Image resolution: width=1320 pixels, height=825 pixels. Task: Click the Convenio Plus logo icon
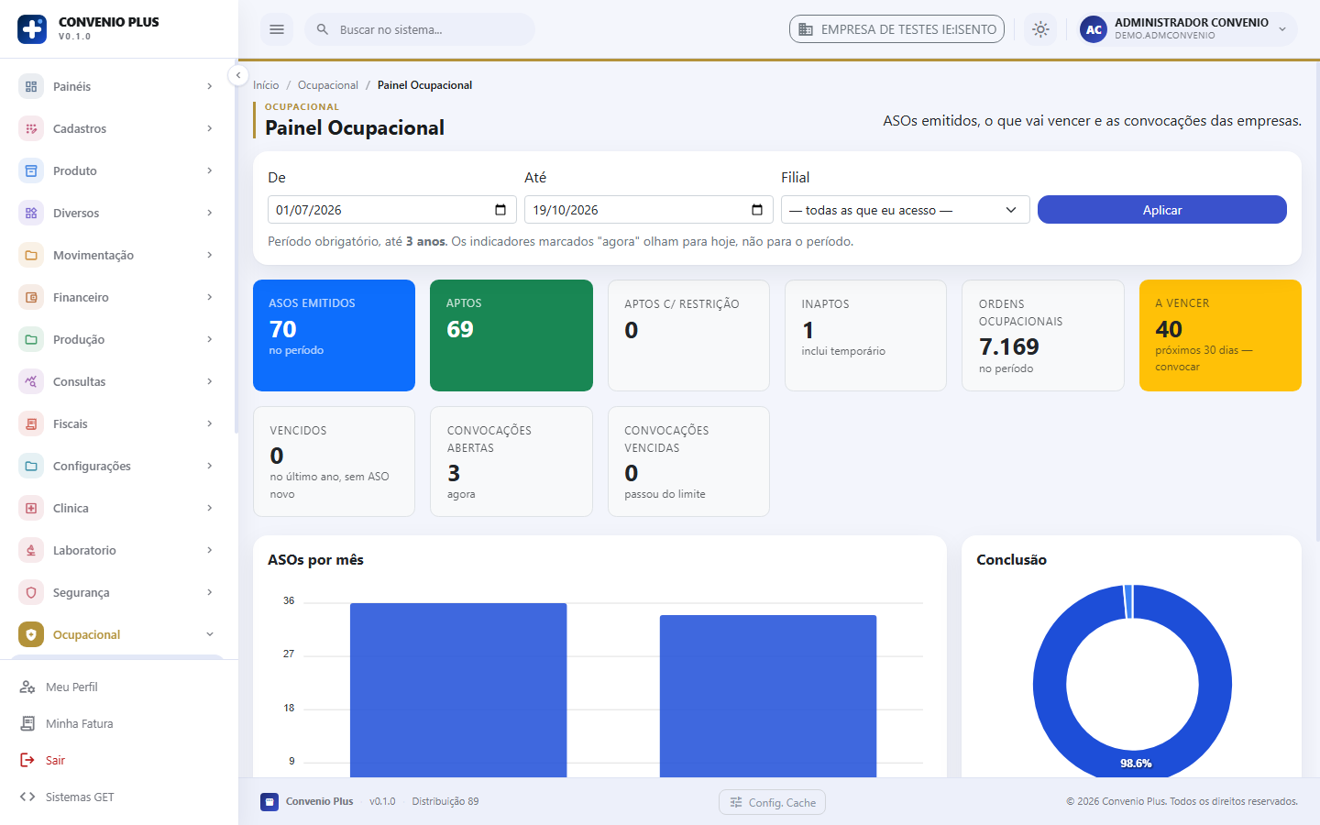click(x=32, y=29)
